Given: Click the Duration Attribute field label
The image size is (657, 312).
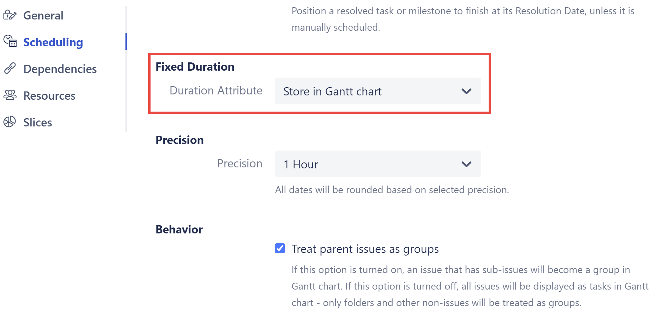Looking at the screenshot, I should pos(216,90).
